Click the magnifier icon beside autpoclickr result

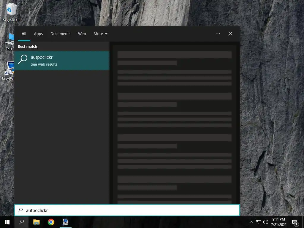click(x=23, y=59)
